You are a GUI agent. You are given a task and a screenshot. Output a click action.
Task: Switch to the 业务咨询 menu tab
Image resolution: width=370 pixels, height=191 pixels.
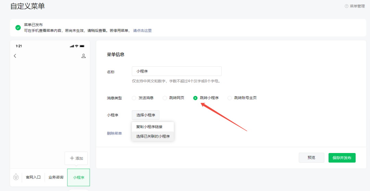pos(56,177)
